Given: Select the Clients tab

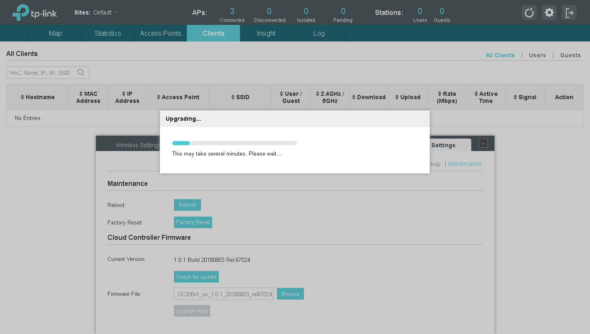Looking at the screenshot, I should (x=213, y=33).
